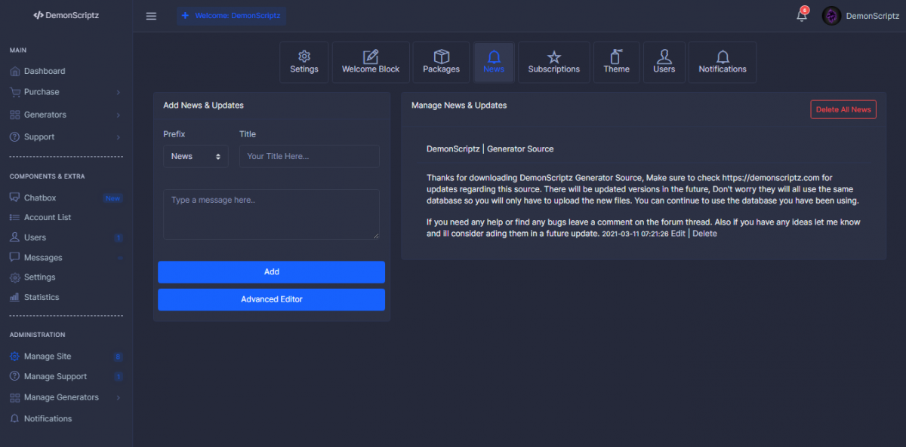906x447 pixels.
Task: Open the DemonScriptz user avatar
Action: pyautogui.click(x=831, y=16)
